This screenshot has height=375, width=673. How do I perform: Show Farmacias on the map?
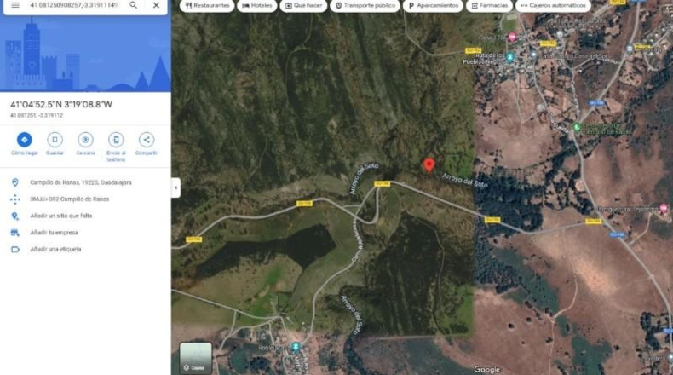click(489, 6)
